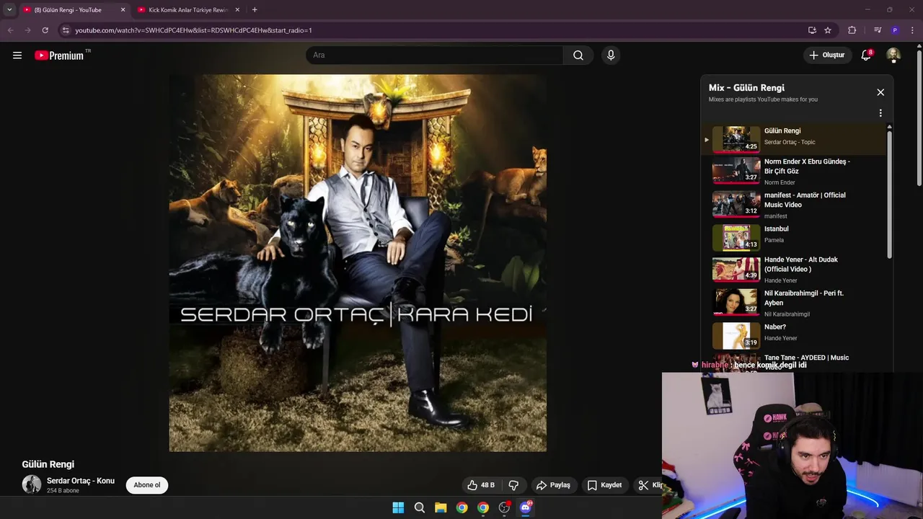Click Serdar Ortaç channel avatar
Image resolution: width=923 pixels, height=519 pixels.
point(32,484)
